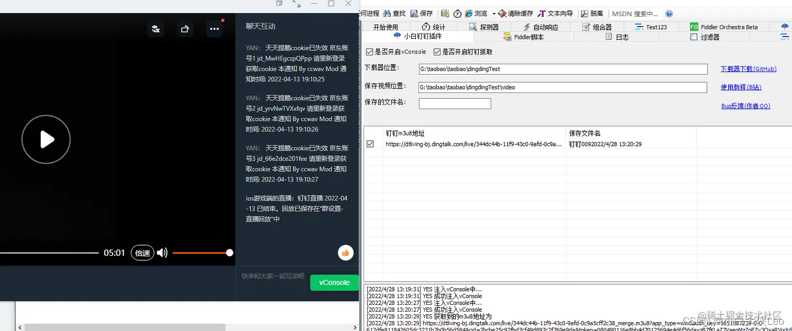The width and height of the screenshot is (792, 331).
Task: Click the large play button on video
Action: [46, 139]
